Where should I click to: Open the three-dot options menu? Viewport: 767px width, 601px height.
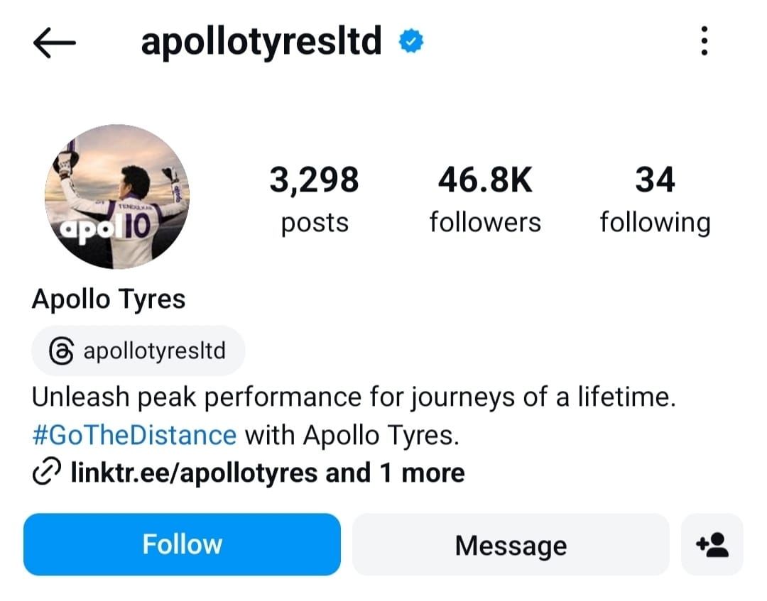pyautogui.click(x=704, y=41)
